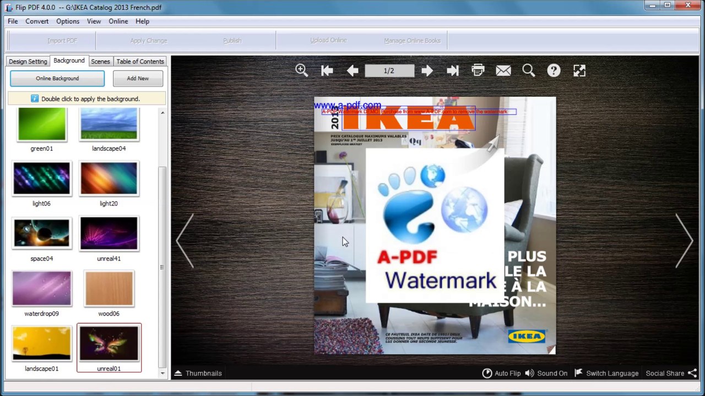
Task: Select green01 background thumbnail
Action: (x=42, y=124)
